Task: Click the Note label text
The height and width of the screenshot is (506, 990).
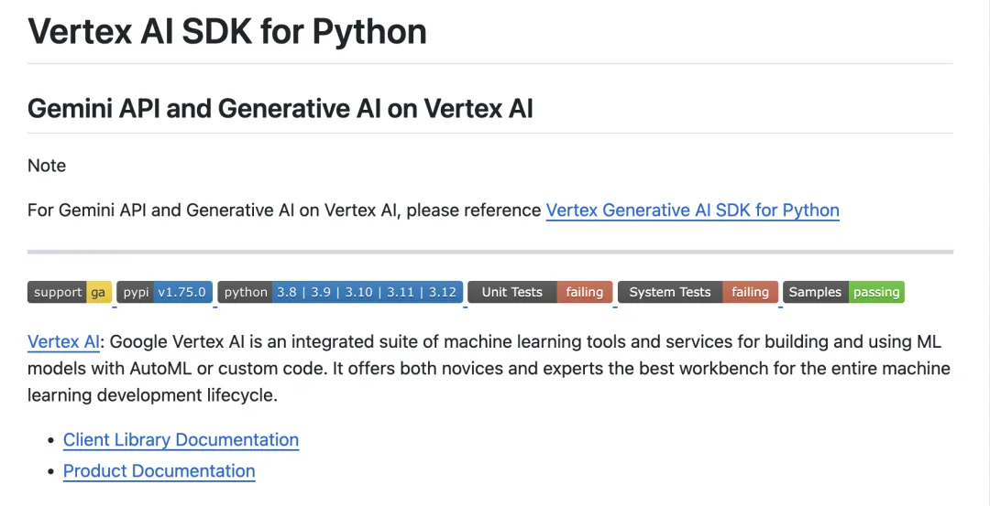Action: [x=47, y=166]
